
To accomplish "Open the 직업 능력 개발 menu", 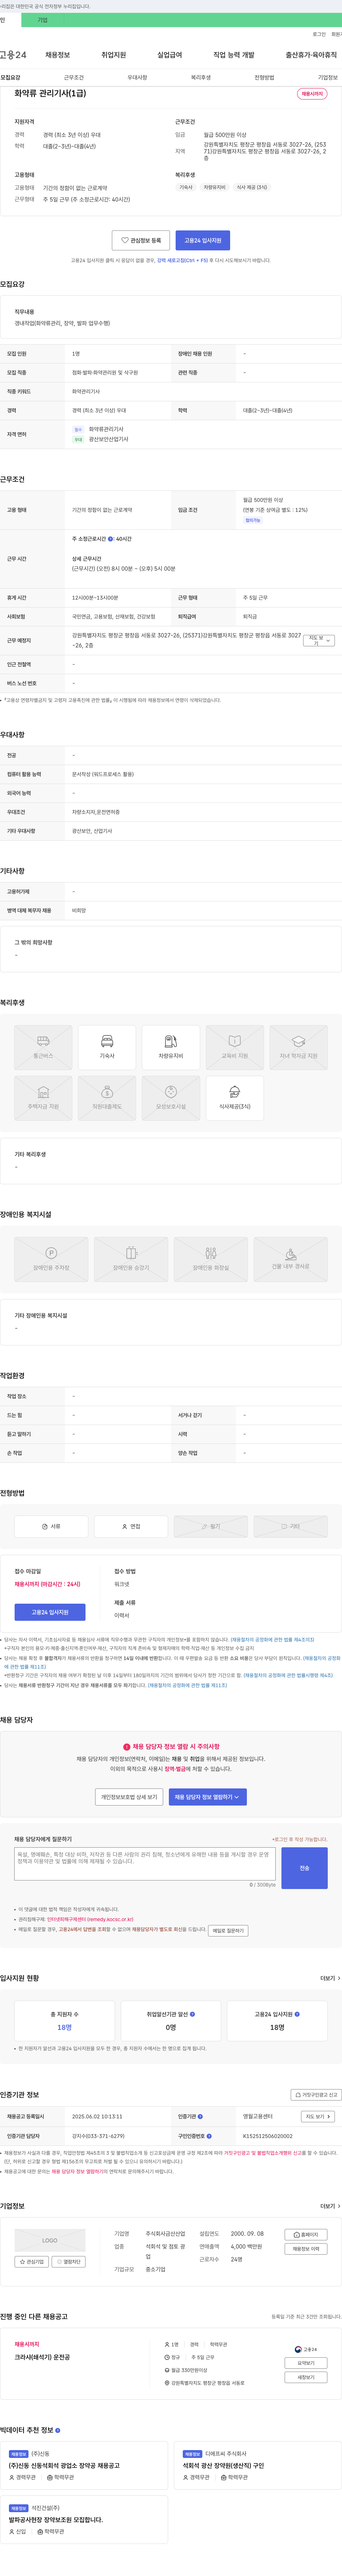I will coord(234,55).
